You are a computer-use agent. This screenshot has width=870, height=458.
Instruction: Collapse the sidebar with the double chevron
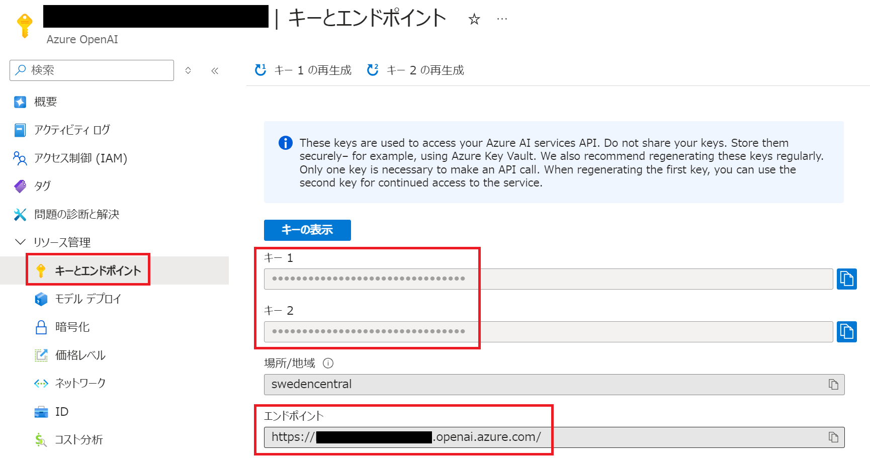pyautogui.click(x=215, y=70)
